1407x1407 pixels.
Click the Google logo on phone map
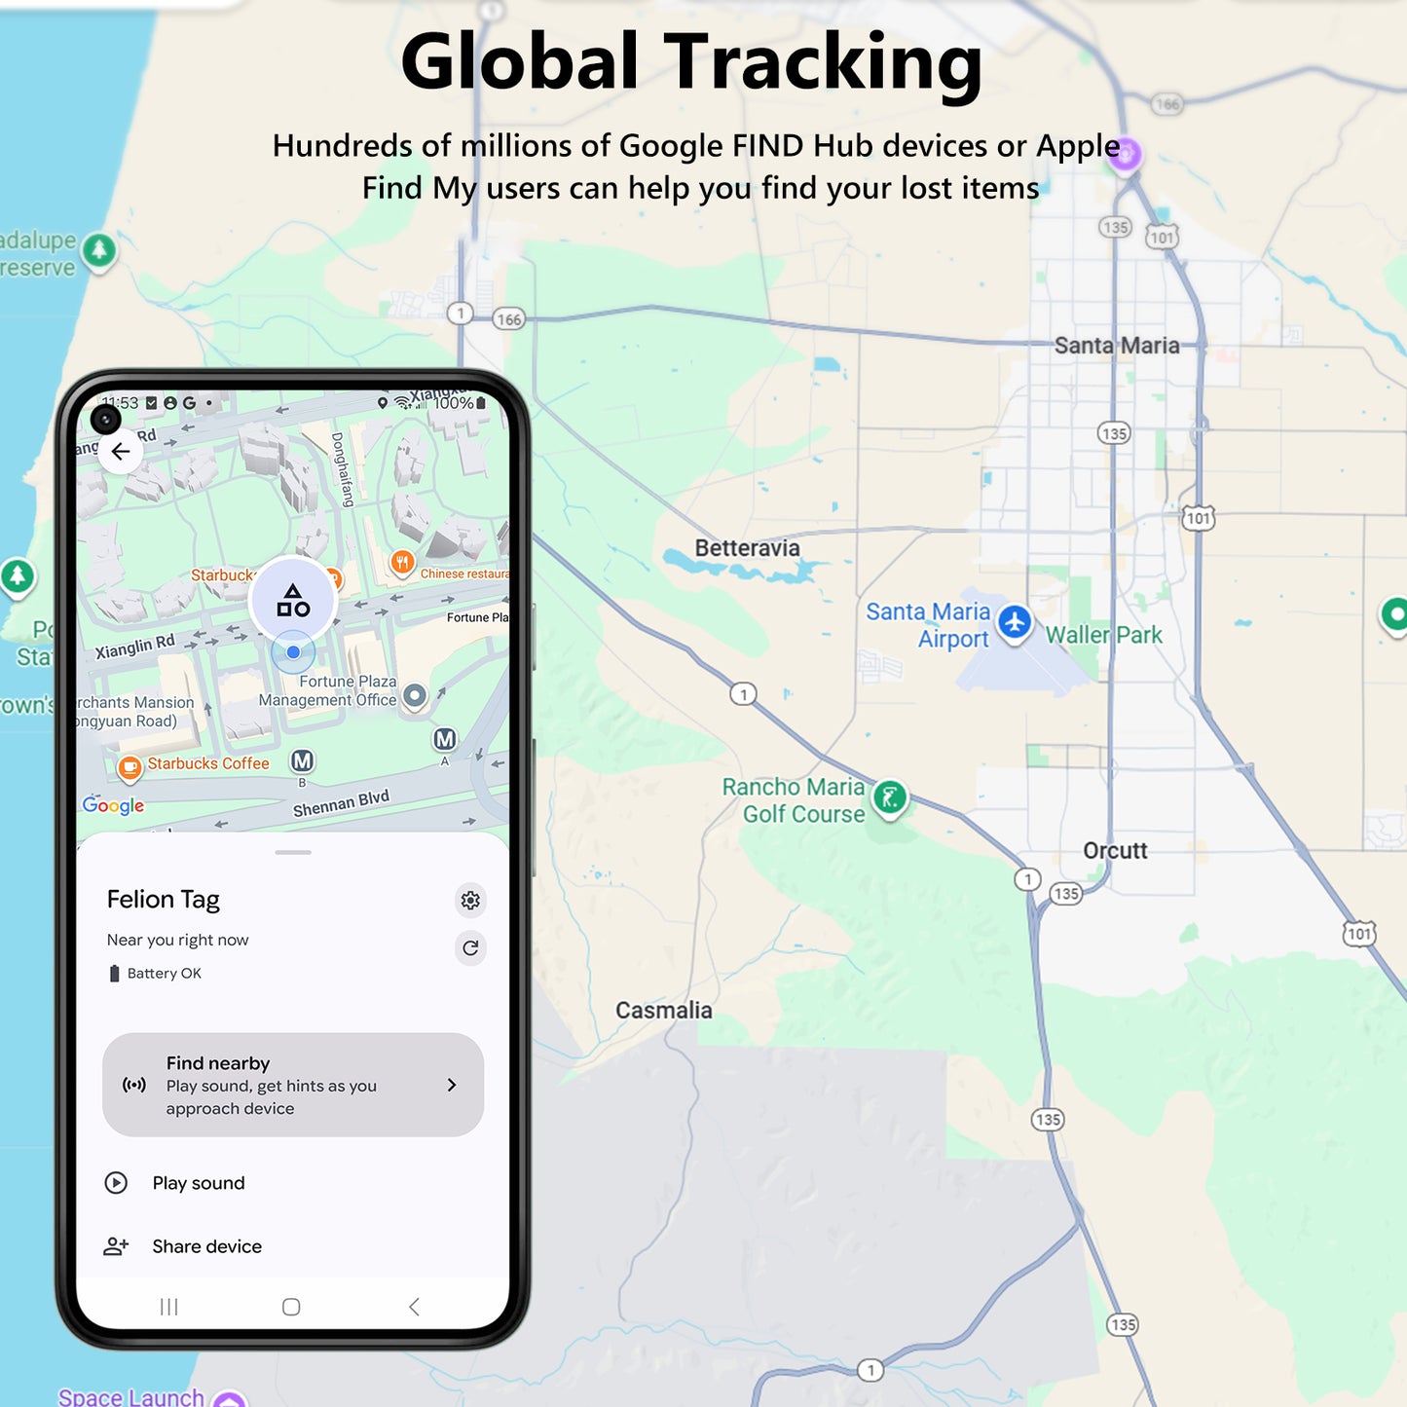pos(113,805)
